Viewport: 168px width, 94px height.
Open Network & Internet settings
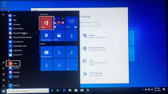(94, 49)
